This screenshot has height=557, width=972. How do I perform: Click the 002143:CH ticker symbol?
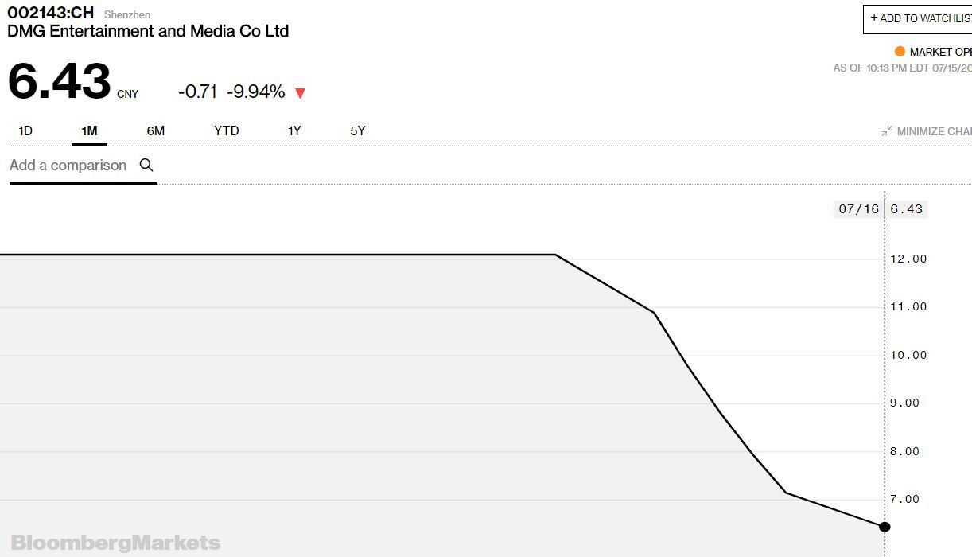point(50,13)
